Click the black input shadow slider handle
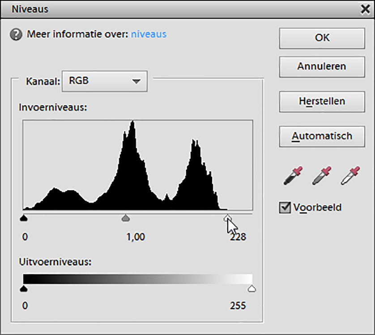 pyautogui.click(x=24, y=218)
